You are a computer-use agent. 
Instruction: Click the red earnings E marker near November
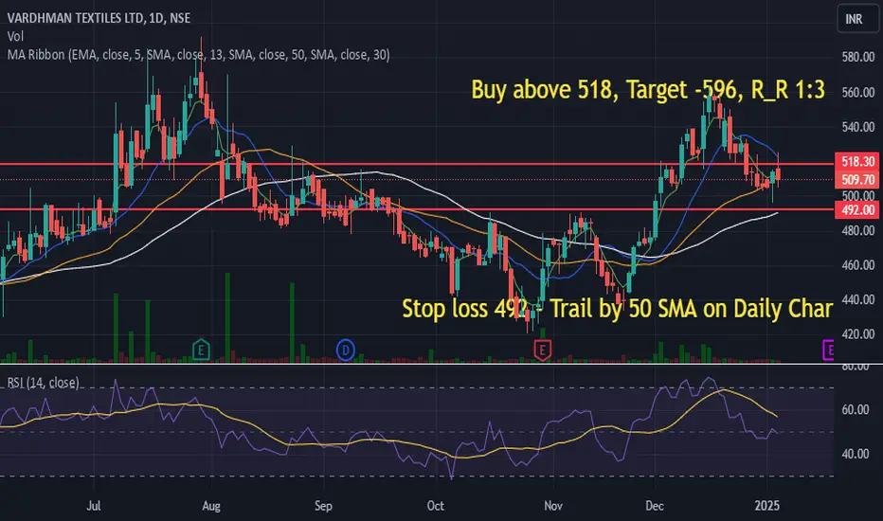542,350
